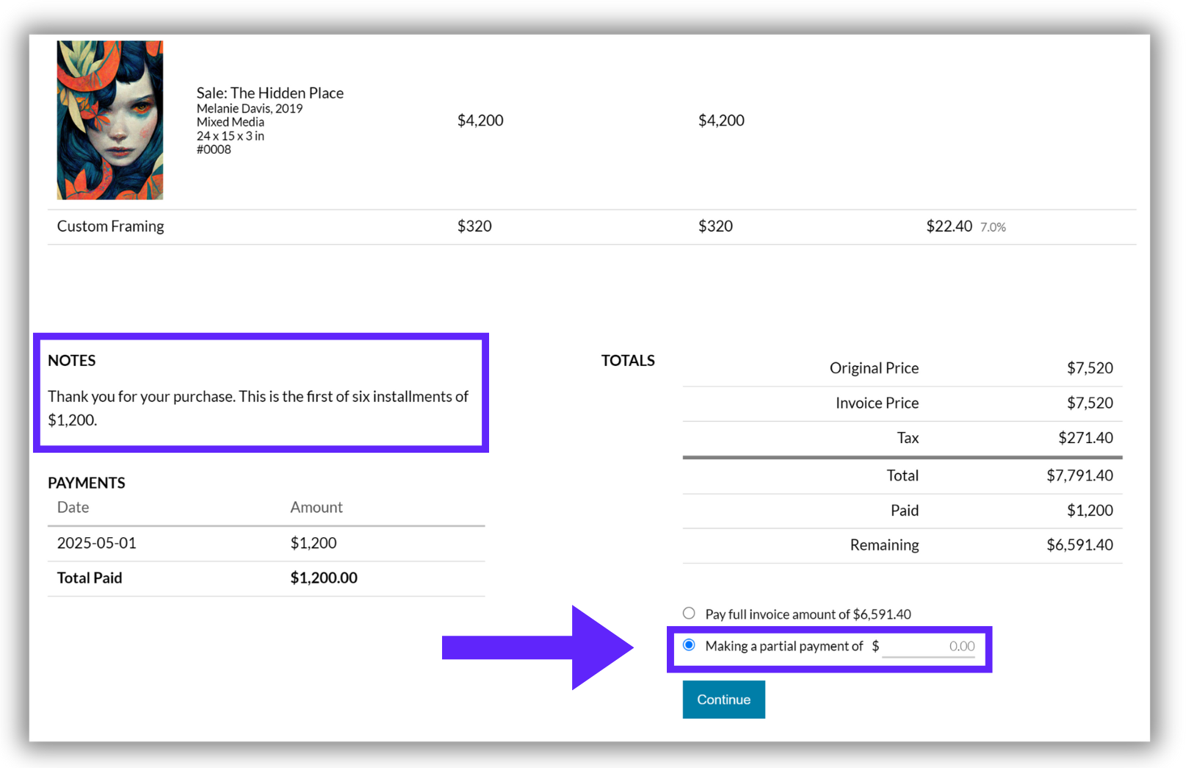Click the Sale: The Hidden Place title
The width and height of the screenshot is (1186, 768).
(x=270, y=93)
